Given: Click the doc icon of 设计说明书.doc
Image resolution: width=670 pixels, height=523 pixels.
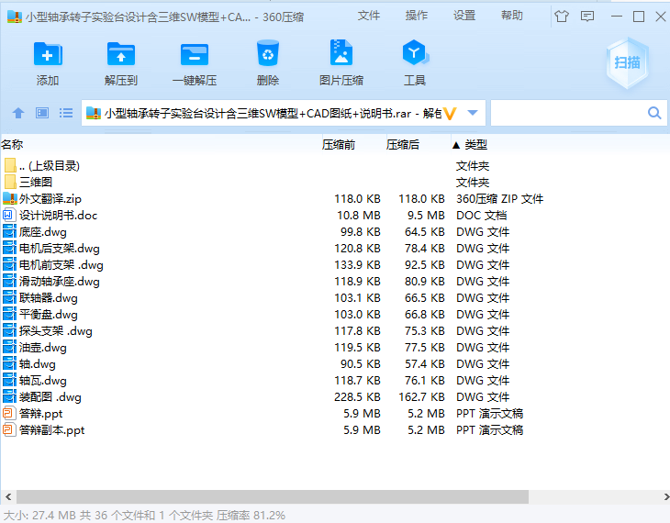Looking at the screenshot, I should (x=9, y=215).
